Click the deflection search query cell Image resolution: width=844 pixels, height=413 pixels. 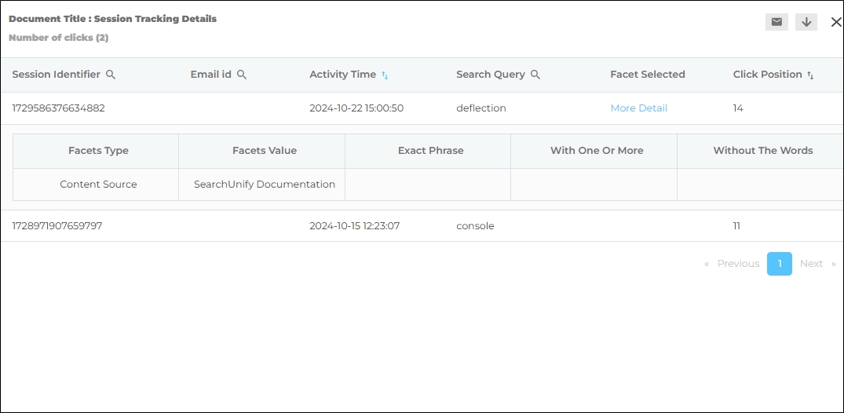(x=480, y=108)
